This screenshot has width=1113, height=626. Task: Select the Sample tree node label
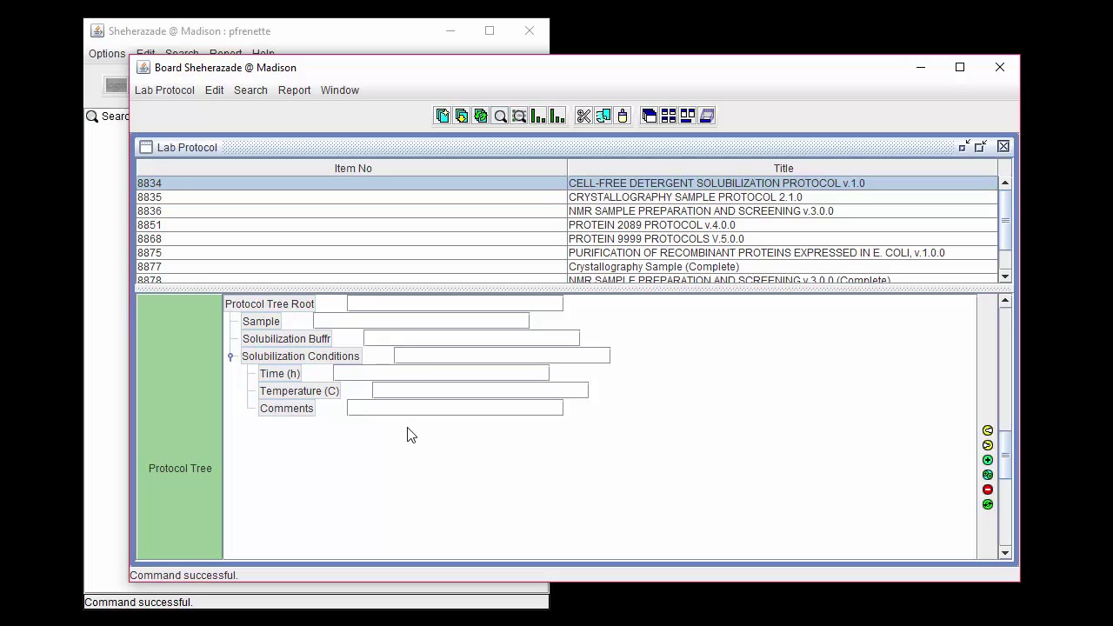pyautogui.click(x=261, y=322)
